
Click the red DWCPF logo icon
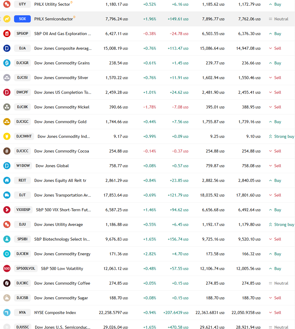pyautogui.click(x=7, y=92)
